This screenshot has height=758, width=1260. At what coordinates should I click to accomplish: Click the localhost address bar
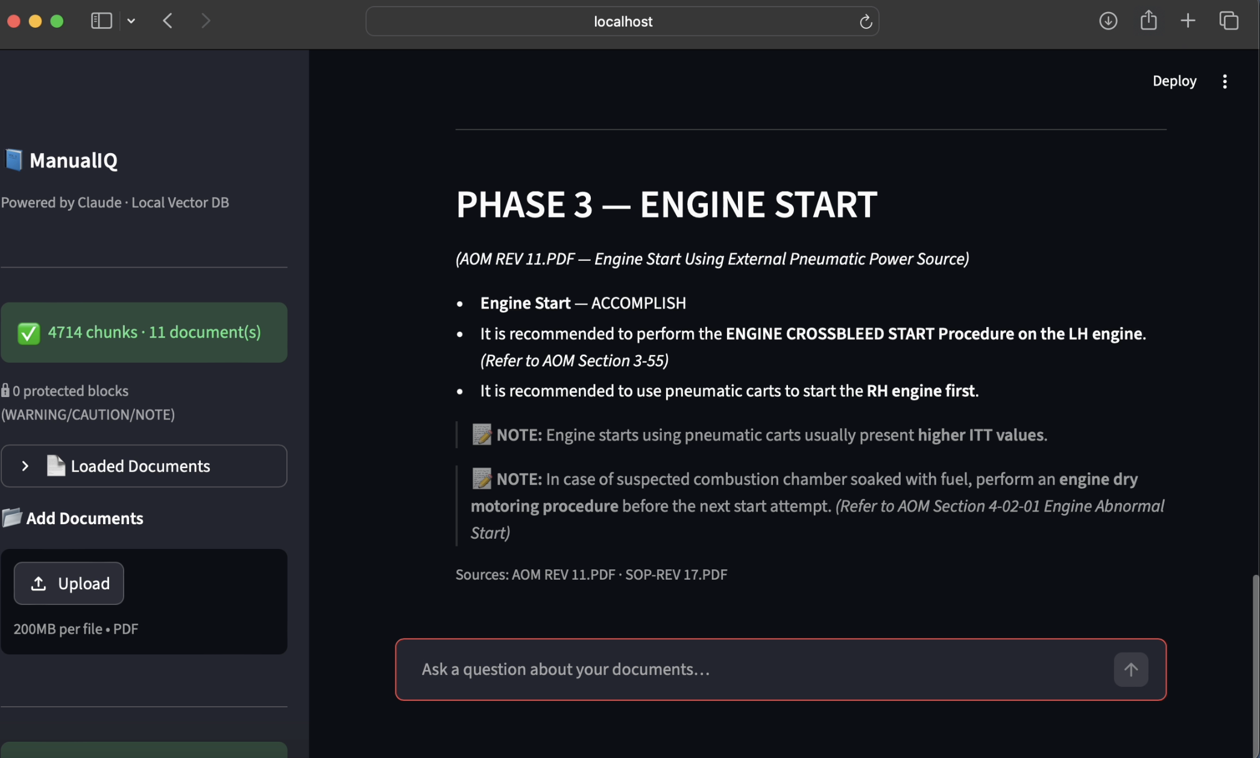[x=622, y=21]
